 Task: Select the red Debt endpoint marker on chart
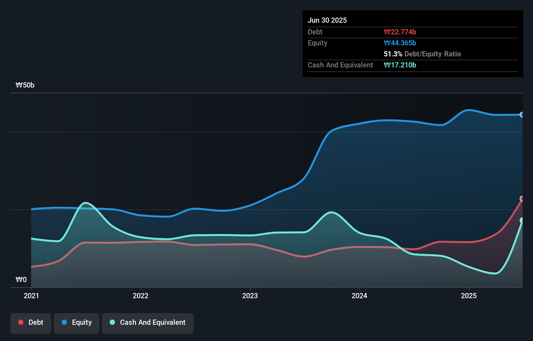(x=522, y=198)
